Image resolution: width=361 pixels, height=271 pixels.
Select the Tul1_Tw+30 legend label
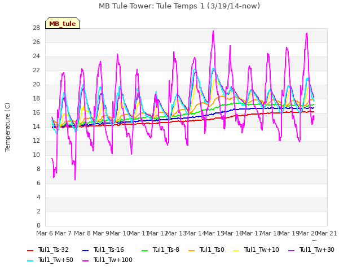[x=317, y=250]
